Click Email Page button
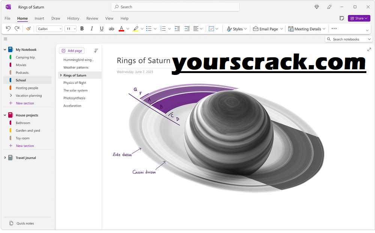 tap(265, 29)
